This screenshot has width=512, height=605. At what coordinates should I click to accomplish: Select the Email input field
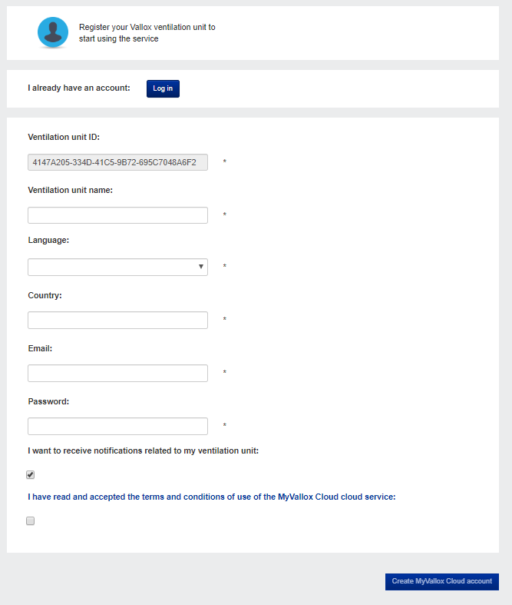tap(117, 373)
